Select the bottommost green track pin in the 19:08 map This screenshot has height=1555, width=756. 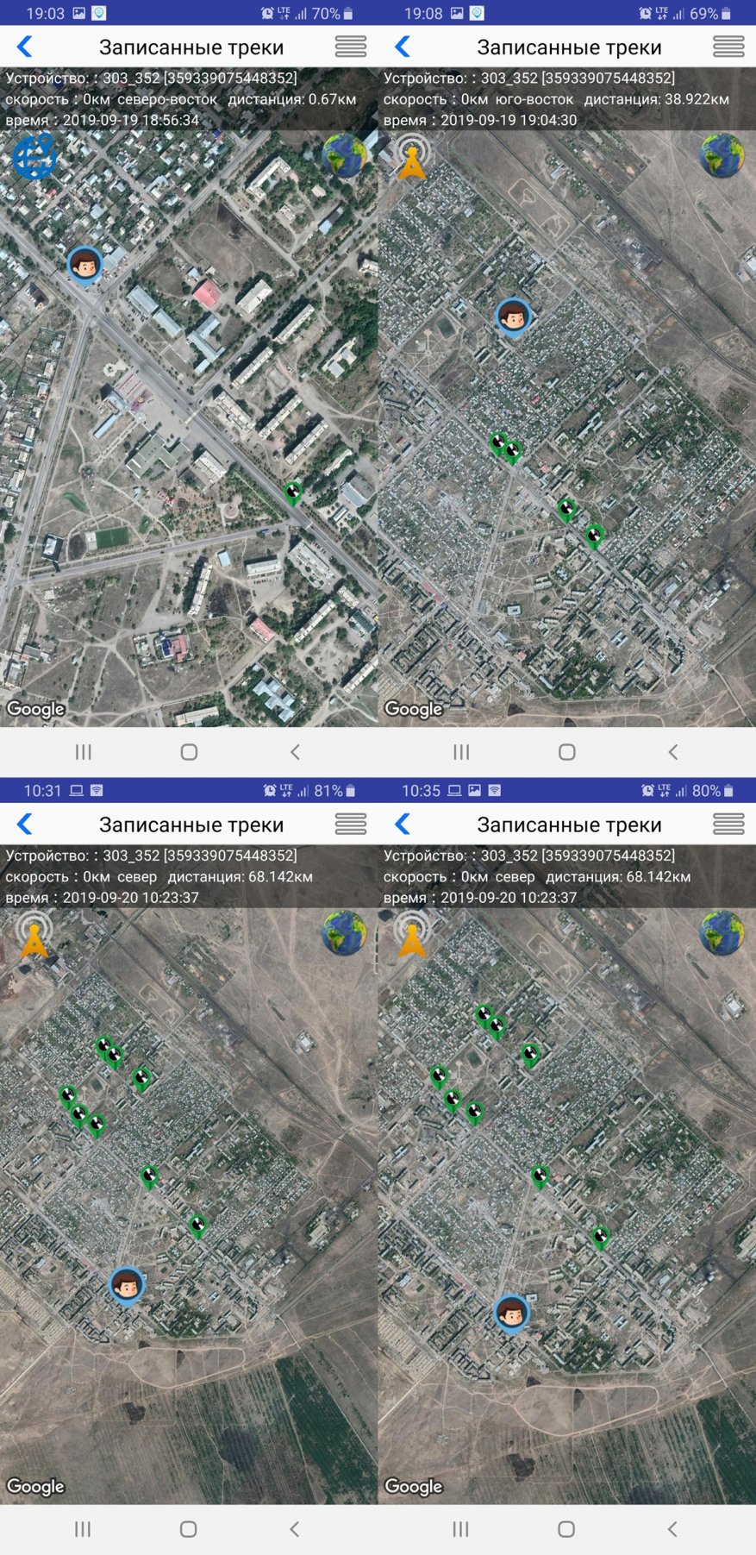[x=594, y=536]
